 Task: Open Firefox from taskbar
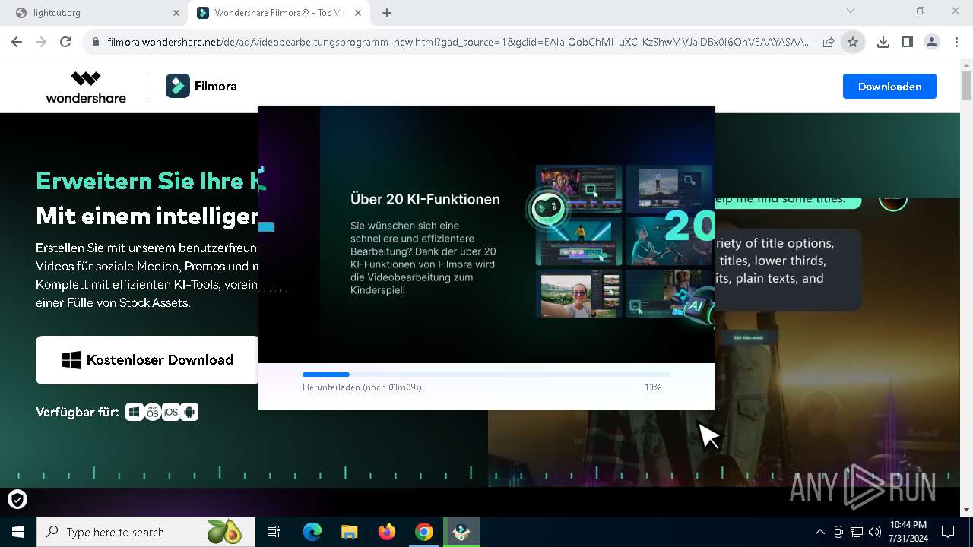(x=387, y=532)
